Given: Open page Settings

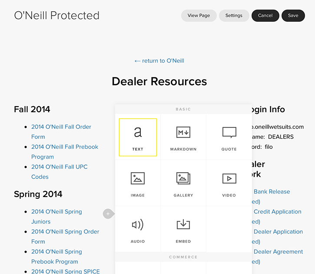Looking at the screenshot, I should (234, 16).
